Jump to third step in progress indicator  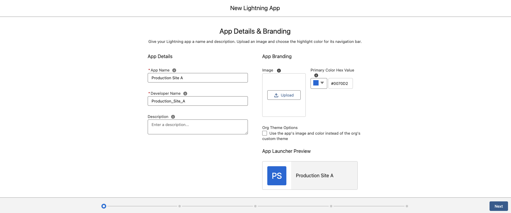tap(255, 206)
